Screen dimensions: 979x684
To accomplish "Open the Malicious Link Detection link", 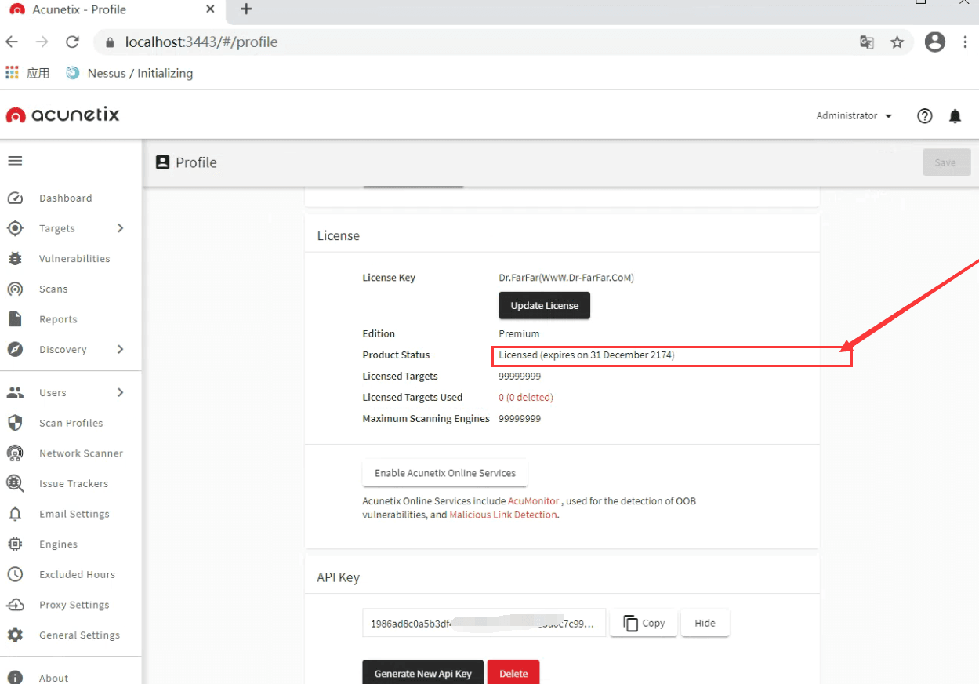I will (x=503, y=515).
